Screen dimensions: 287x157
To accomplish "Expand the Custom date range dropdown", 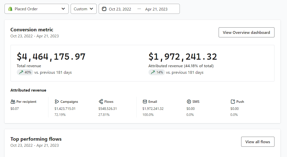I will pos(83,9).
